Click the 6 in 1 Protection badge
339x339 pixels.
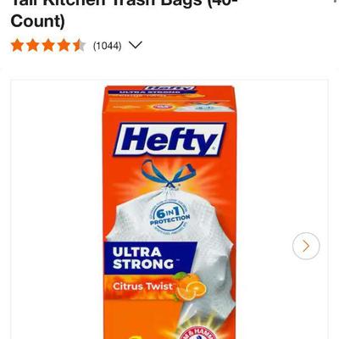169,217
